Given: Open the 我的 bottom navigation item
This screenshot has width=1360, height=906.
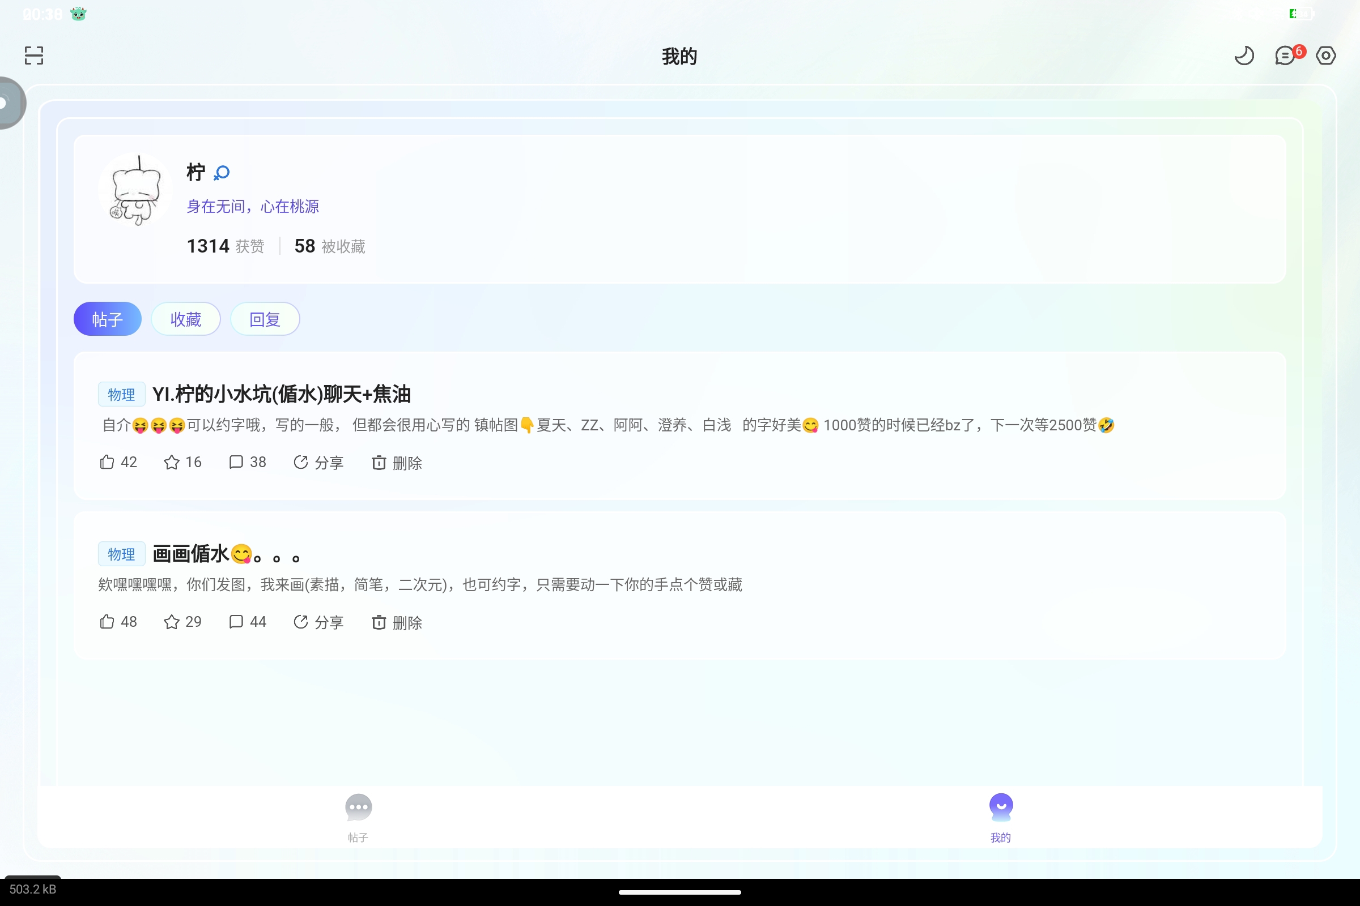Looking at the screenshot, I should coord(1001,817).
